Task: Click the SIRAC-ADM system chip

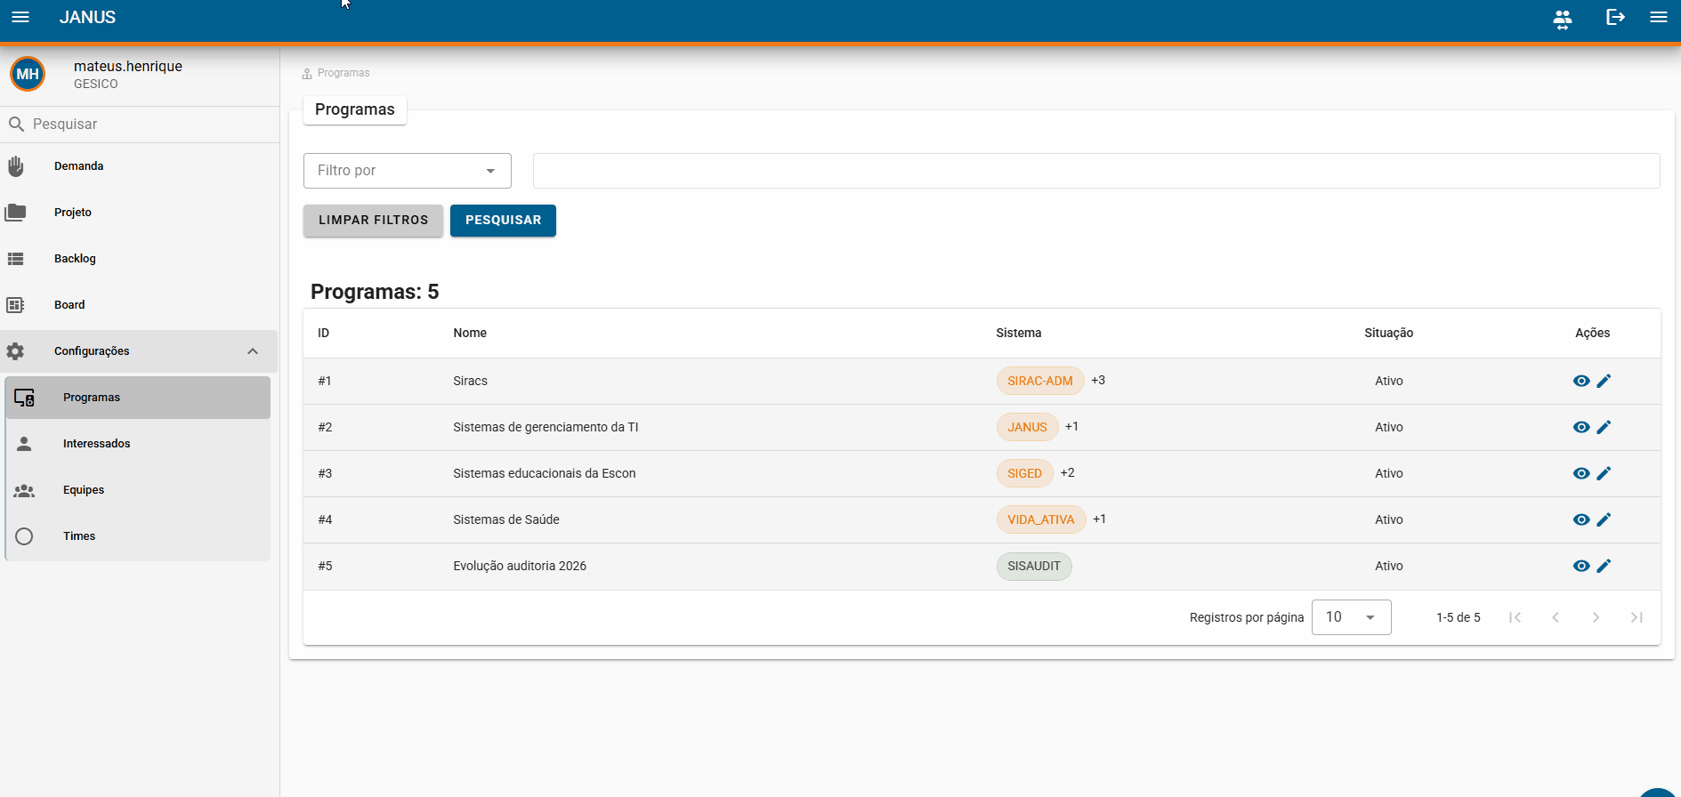Action: click(x=1039, y=381)
